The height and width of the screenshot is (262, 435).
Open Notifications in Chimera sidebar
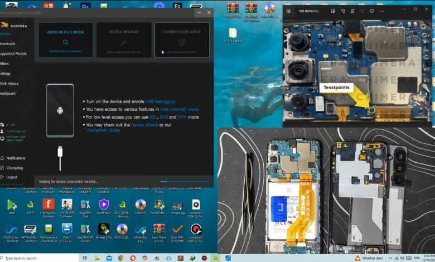(x=13, y=158)
